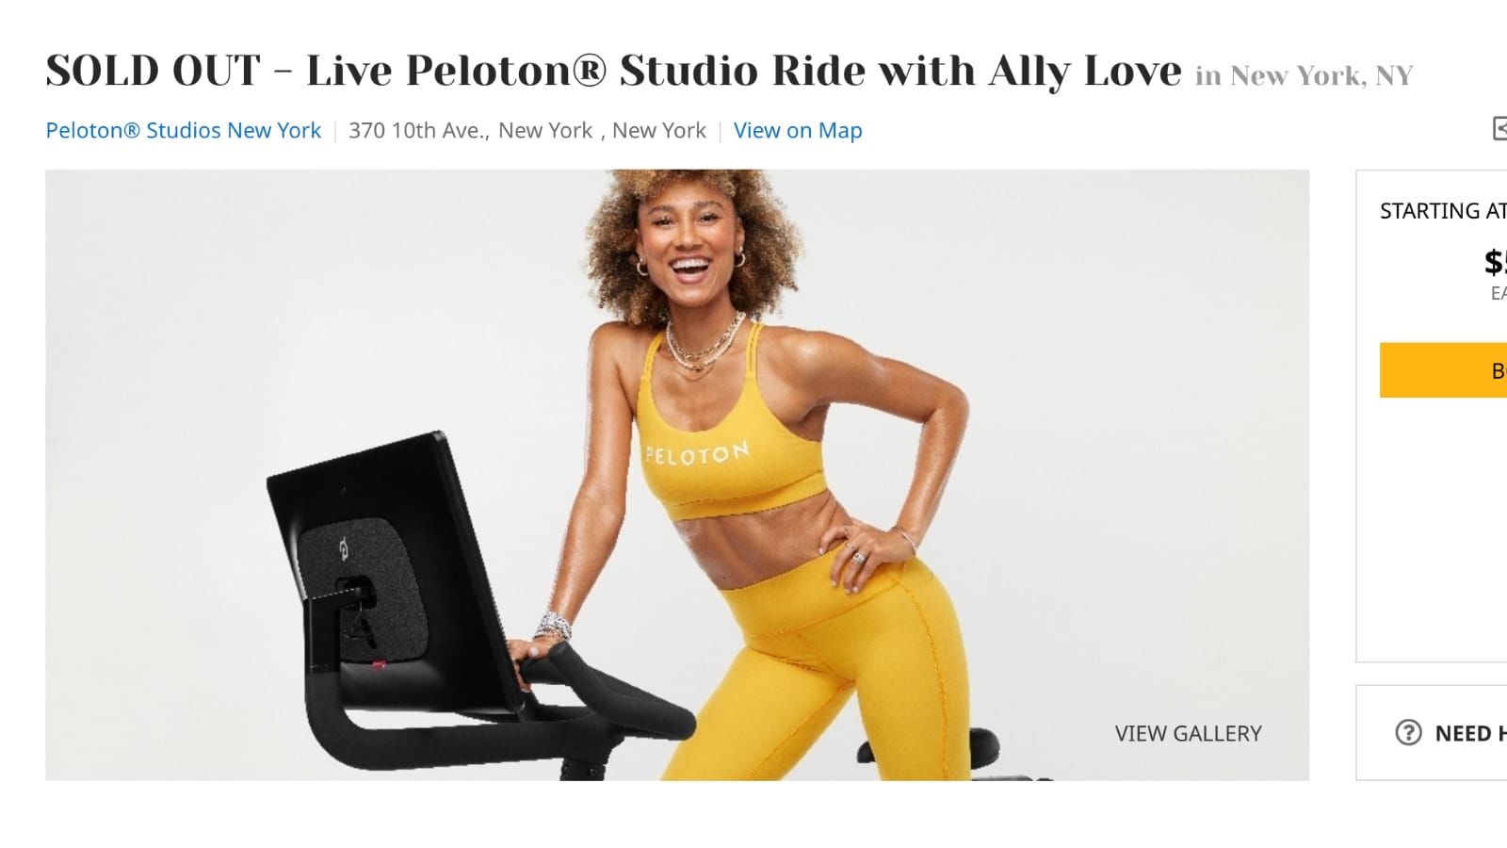
Task: Open Peloton® Studios New York venue link
Action: tap(184, 130)
